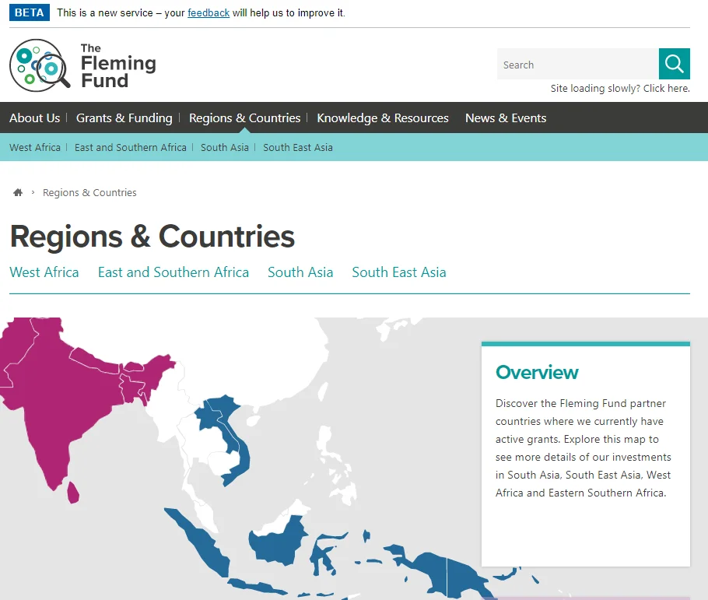The width and height of the screenshot is (708, 600).
Task: Select South Asia in teal sub-navigation bar
Action: pos(225,147)
